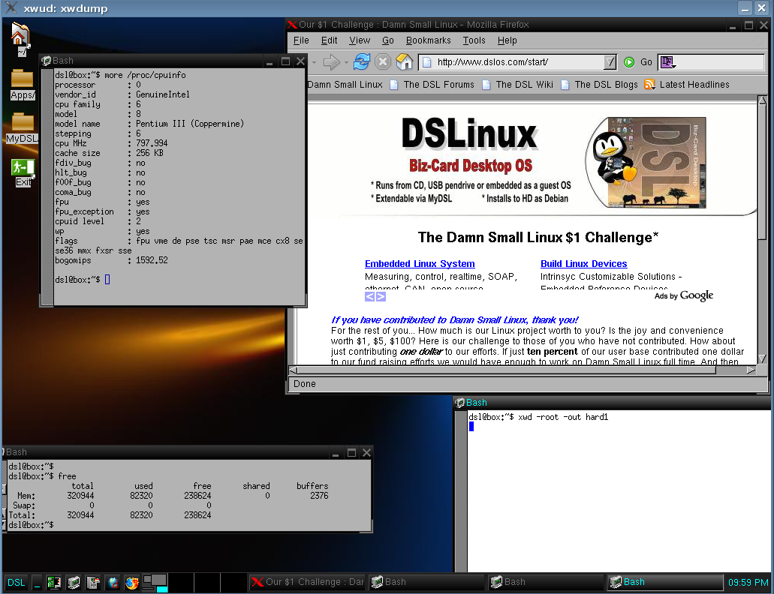Open the Home folder desktop icon
Screen dimensions: 774x594
click(21, 40)
